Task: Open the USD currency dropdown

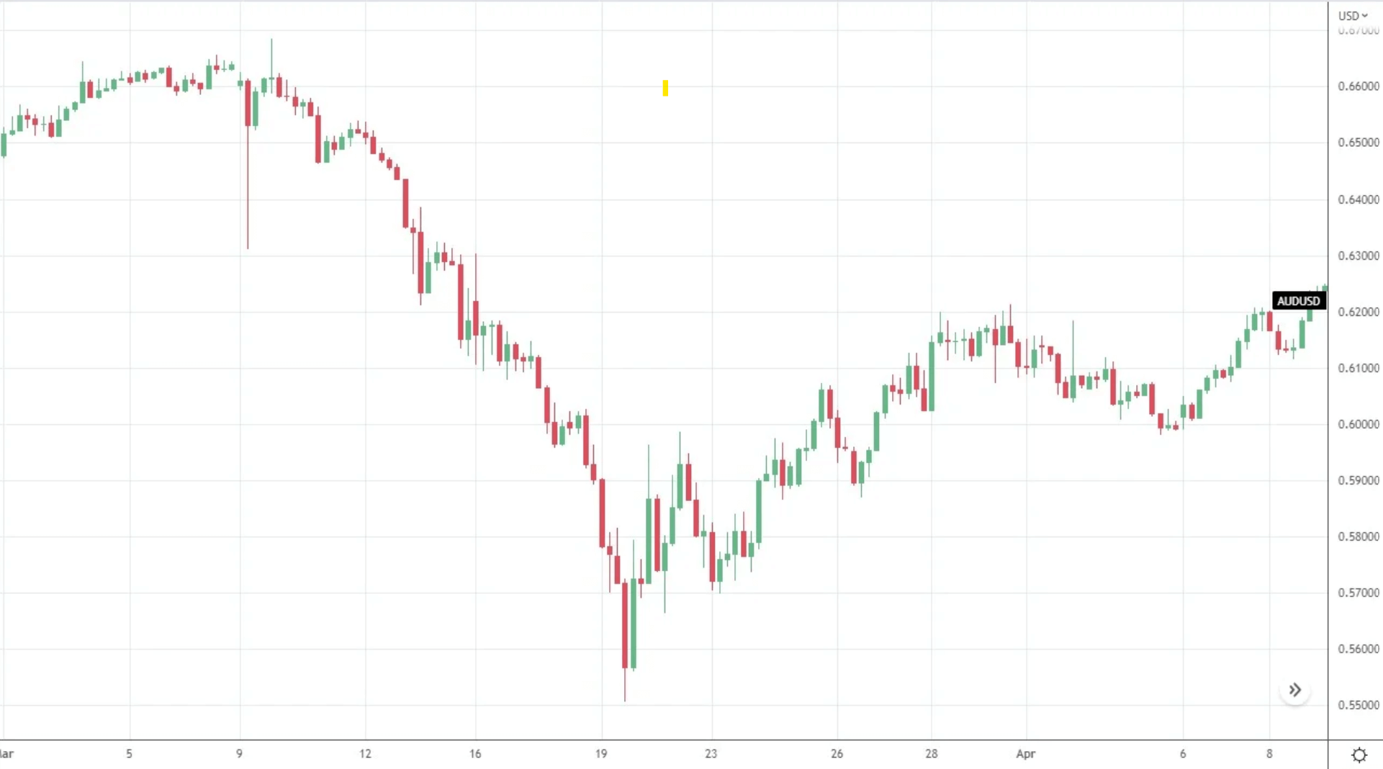Action: 1353,15
